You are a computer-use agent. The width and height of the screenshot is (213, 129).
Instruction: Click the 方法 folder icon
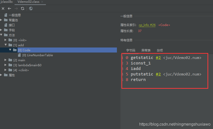pyautogui.click(x=6, y=35)
